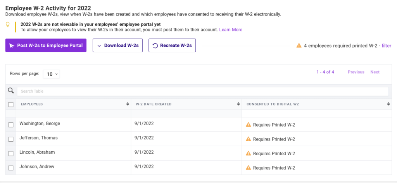Click the filter link for printed W-2s
397x183 pixels.
point(387,46)
